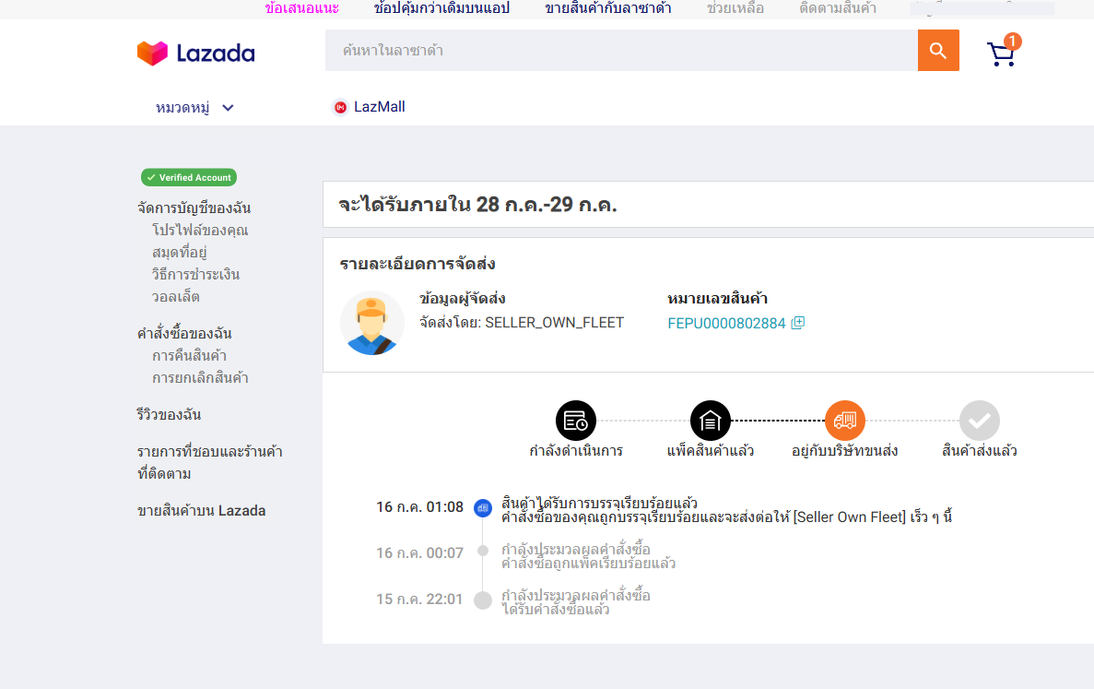1094x689 pixels.
Task: Open ช้อปคุ้มกว่าเดิมบนแอป top link
Action: coord(441,8)
